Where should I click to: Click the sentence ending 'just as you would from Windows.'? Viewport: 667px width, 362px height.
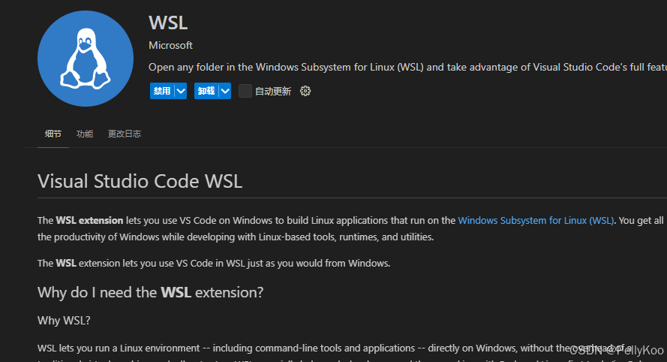(214, 263)
